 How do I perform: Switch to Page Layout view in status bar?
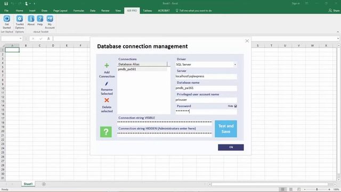coord(291,189)
